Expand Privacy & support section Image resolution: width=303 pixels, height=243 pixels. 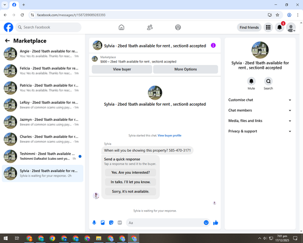coord(260,131)
